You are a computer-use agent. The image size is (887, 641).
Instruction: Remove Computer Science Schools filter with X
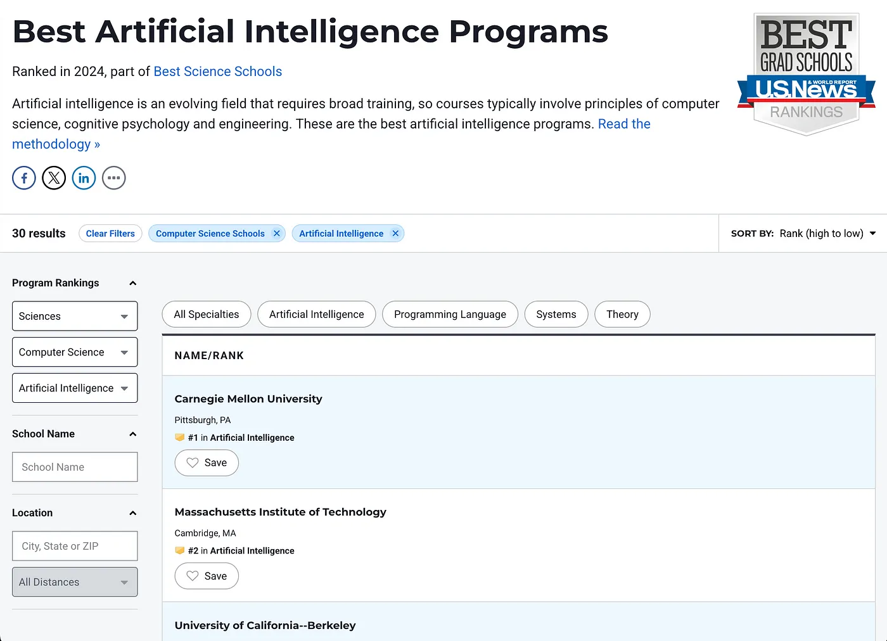point(277,233)
